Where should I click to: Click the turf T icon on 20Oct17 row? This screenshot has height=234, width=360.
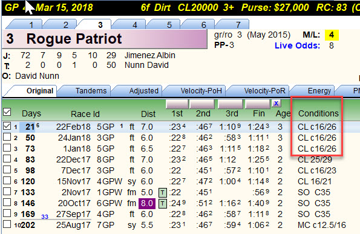pyautogui.click(x=163, y=204)
